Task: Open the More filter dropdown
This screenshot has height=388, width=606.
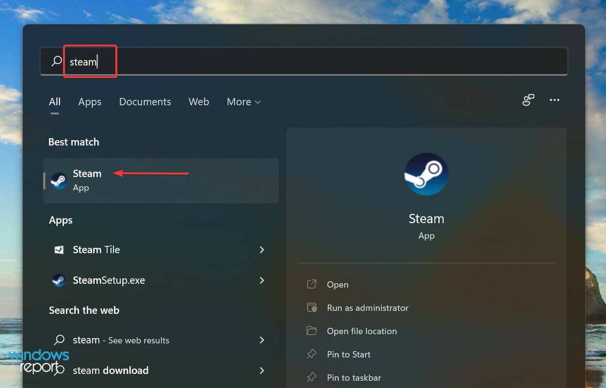Action: tap(243, 102)
